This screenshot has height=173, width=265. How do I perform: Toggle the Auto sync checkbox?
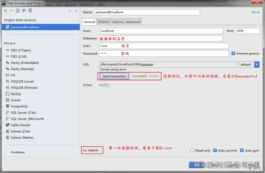[x=242, y=150]
